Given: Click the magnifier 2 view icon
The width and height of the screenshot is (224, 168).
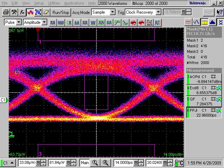Looking at the screenshot, I should (x=106, y=163).
